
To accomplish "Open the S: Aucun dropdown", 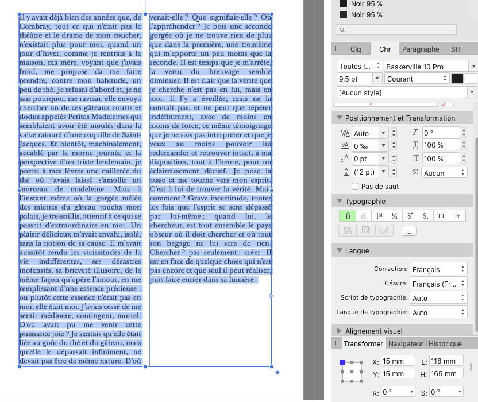I will pyautogui.click(x=444, y=172).
